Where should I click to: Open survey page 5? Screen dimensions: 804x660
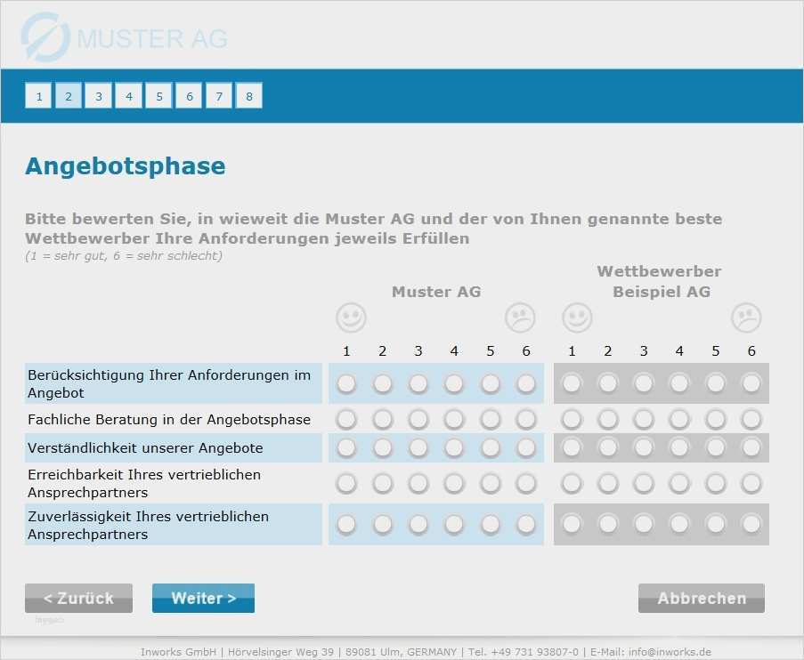point(158,96)
